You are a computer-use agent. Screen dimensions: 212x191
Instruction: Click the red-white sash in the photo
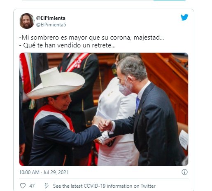click(54, 117)
